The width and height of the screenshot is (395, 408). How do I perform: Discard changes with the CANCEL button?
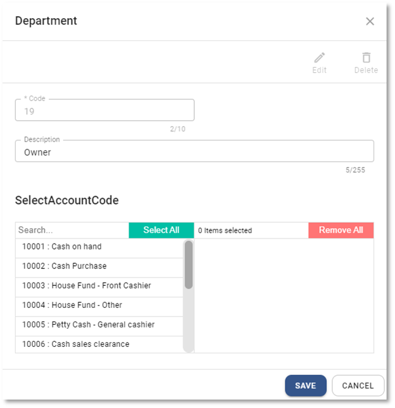click(x=358, y=385)
